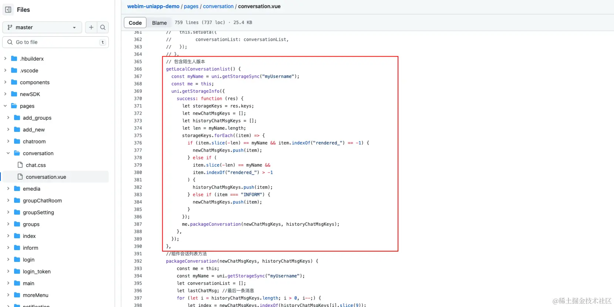614x307 pixels.
Task: Select the main folder icon
Action: tap(17, 283)
